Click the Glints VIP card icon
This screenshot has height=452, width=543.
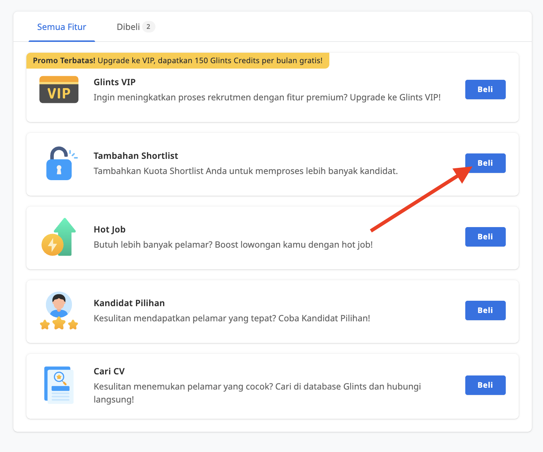pos(59,90)
